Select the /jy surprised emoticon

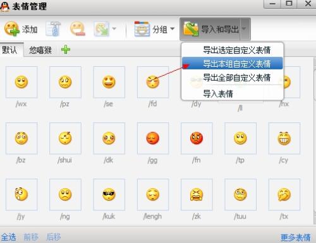click(21, 194)
